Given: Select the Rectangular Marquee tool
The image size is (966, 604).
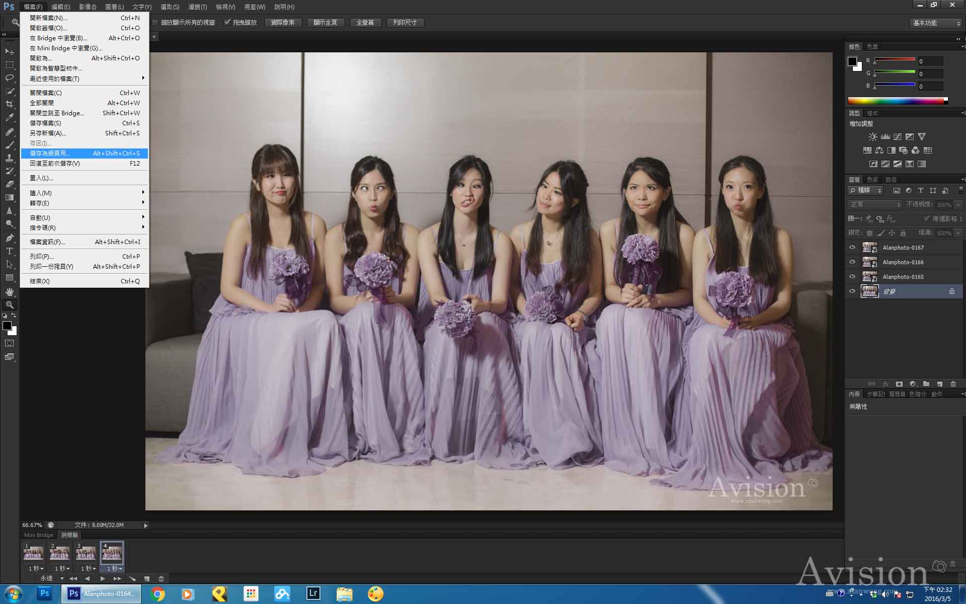Looking at the screenshot, I should point(10,65).
